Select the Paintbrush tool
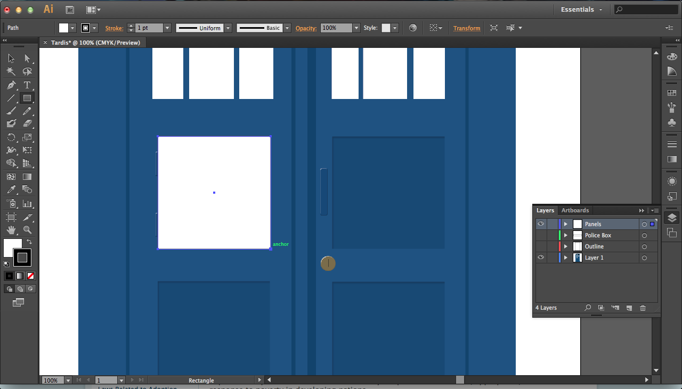The height and width of the screenshot is (389, 682). pos(11,111)
